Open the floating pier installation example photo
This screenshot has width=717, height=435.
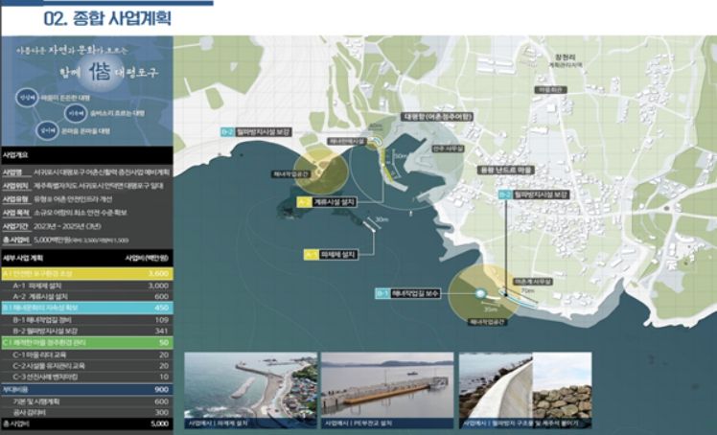coord(387,390)
